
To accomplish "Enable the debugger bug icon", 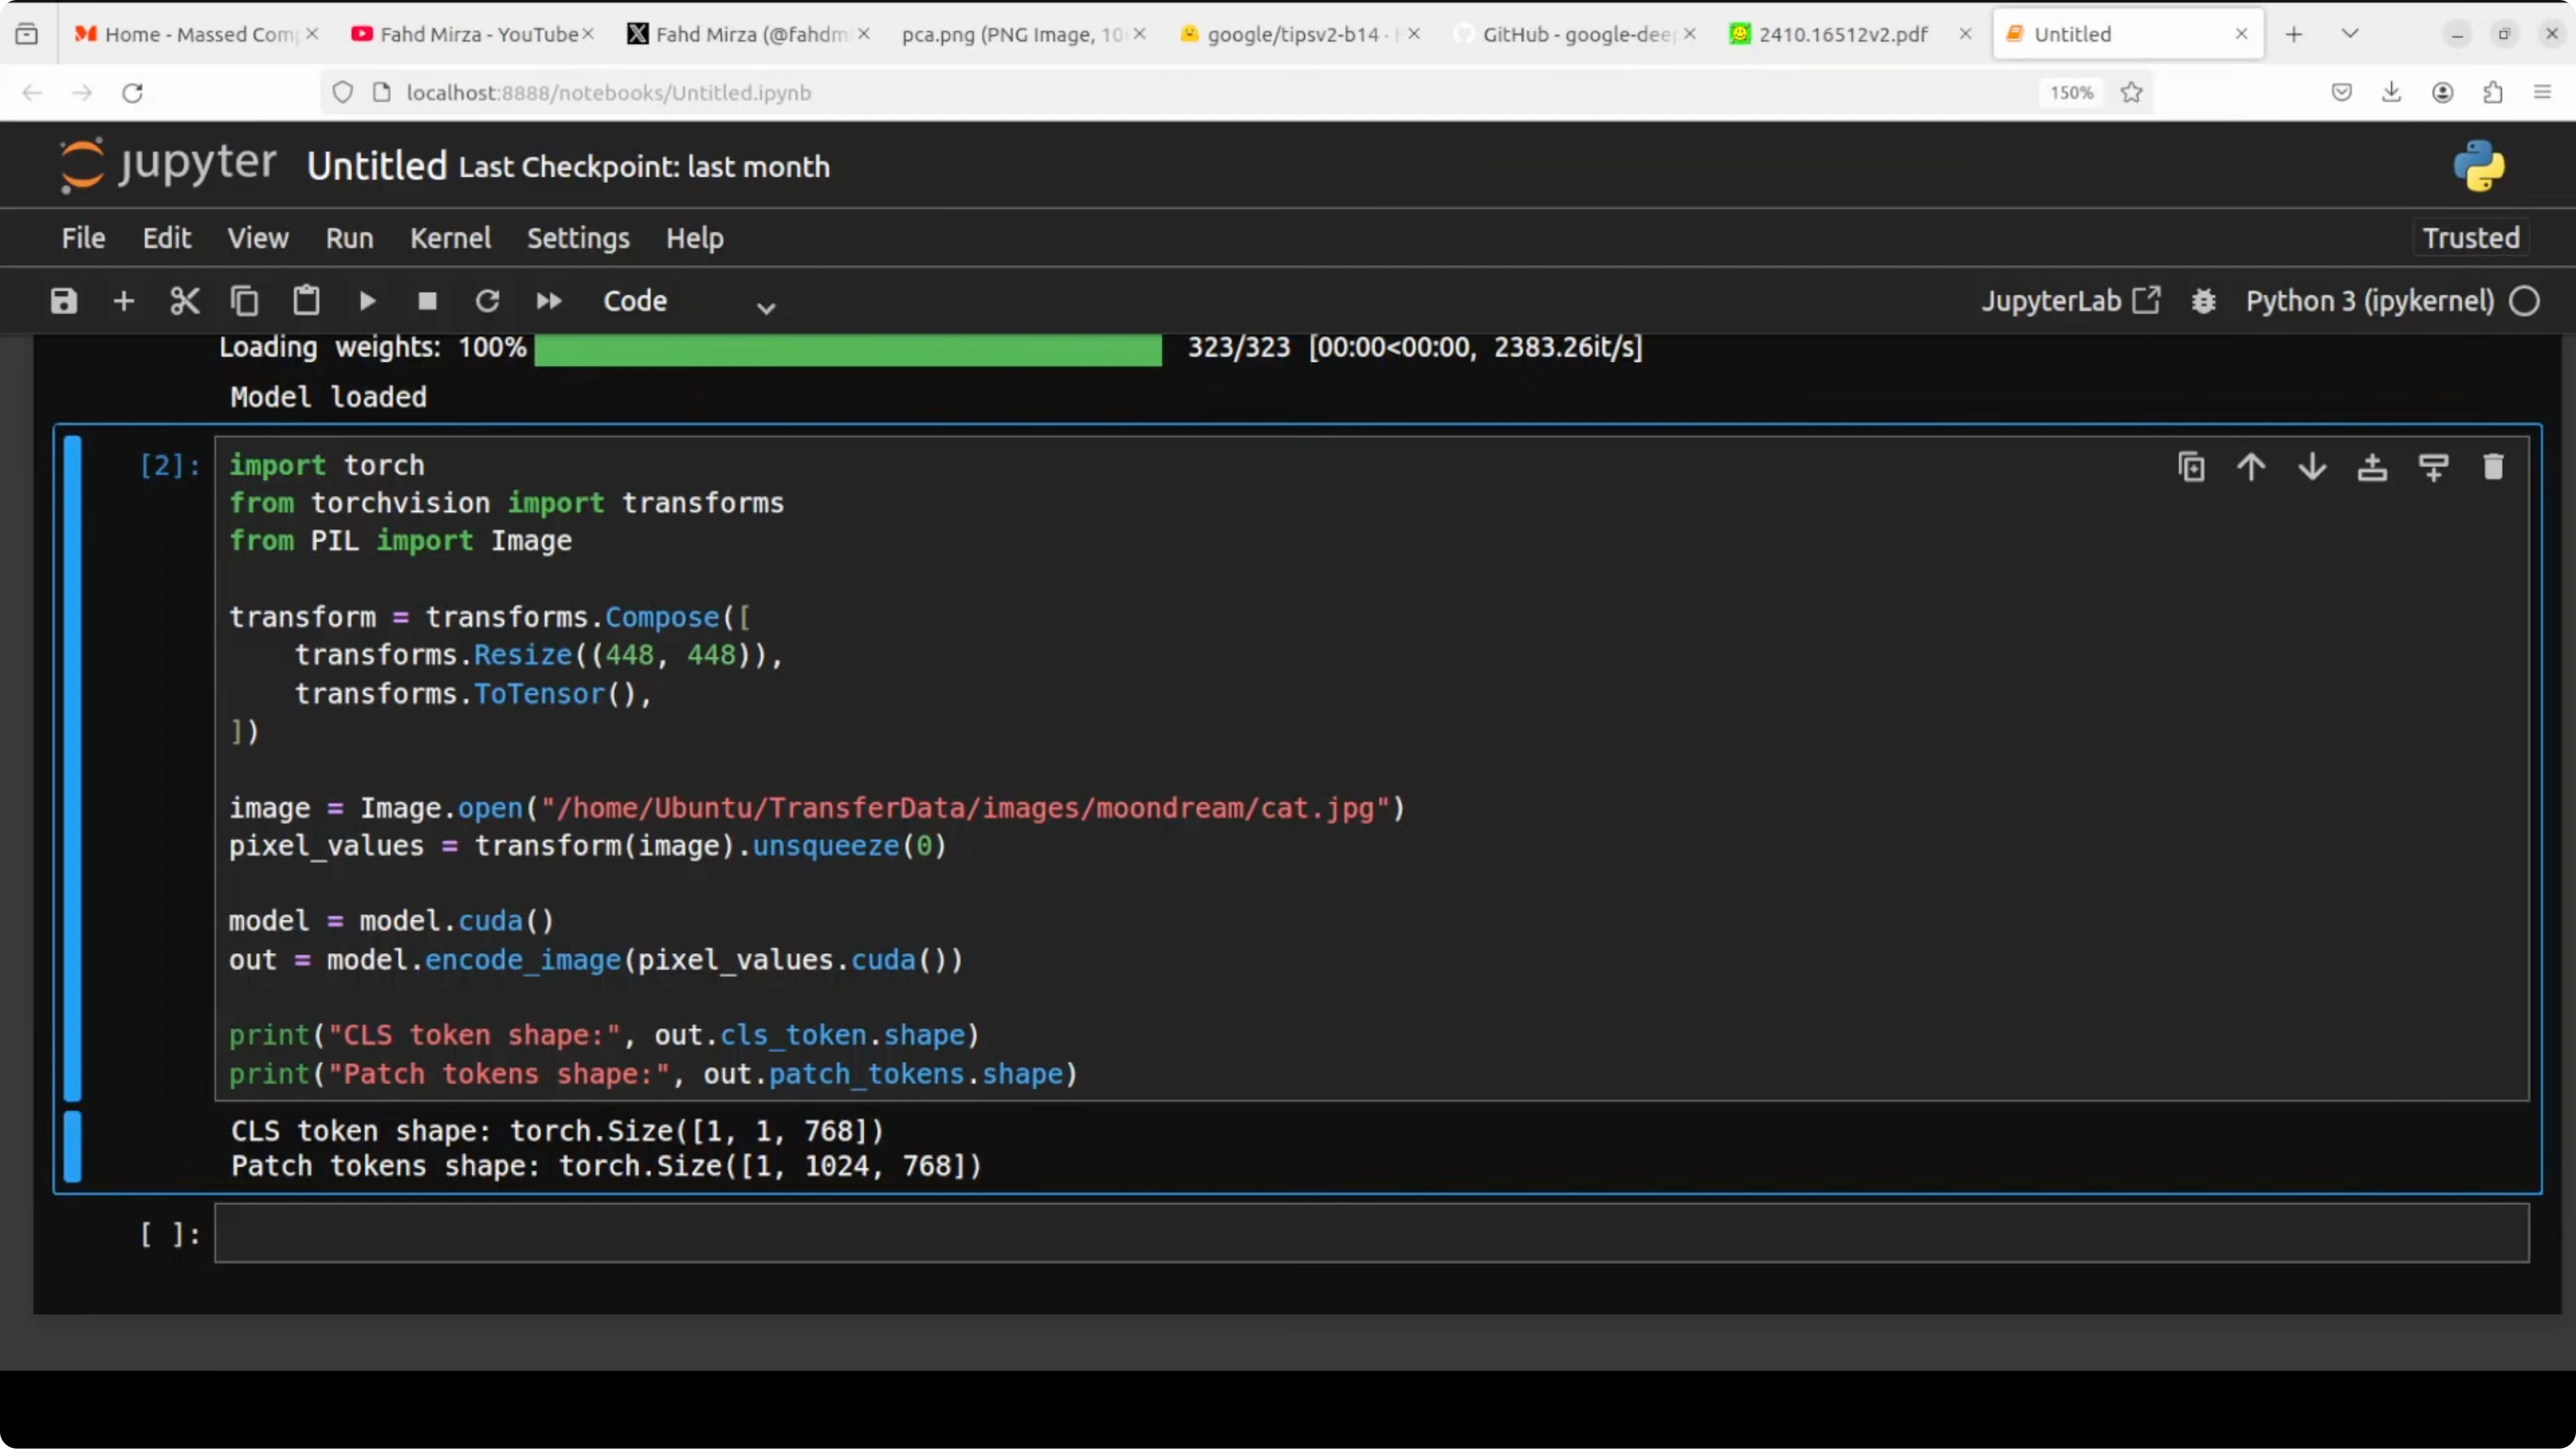I will pos(2204,301).
